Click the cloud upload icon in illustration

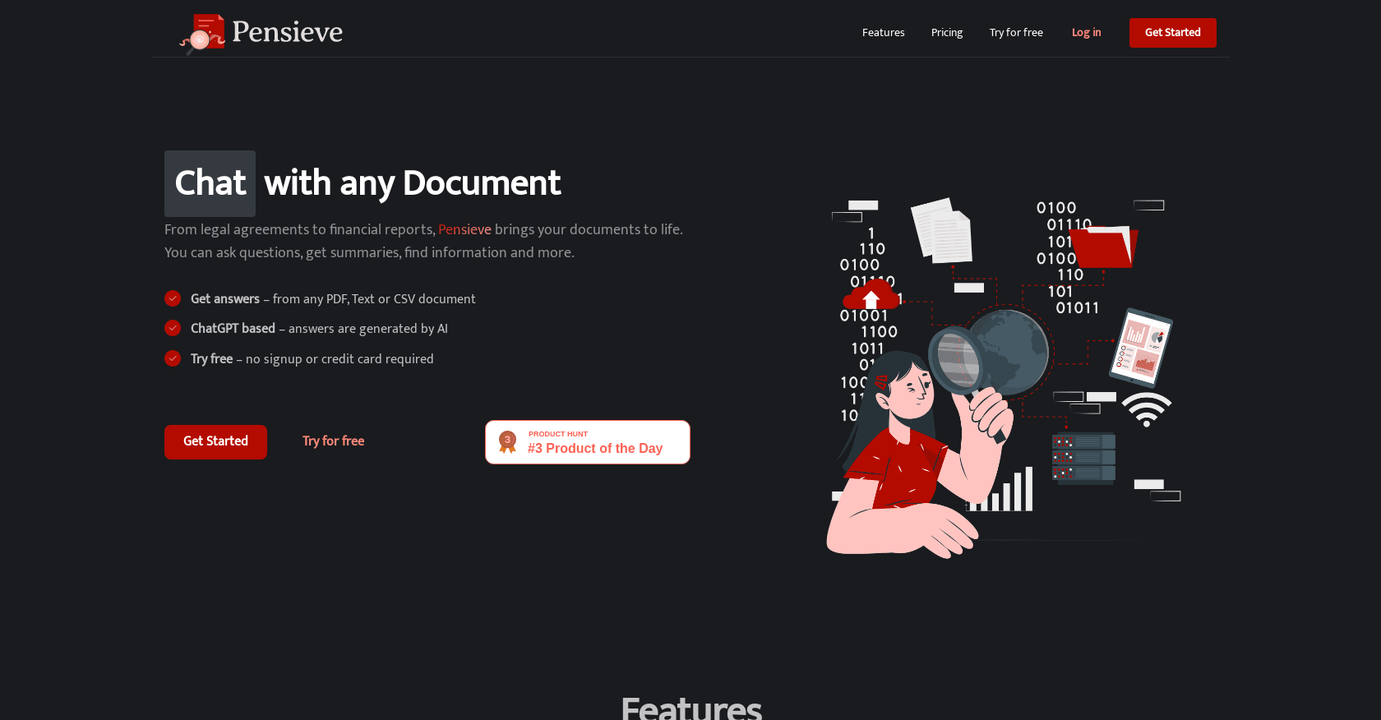tap(871, 295)
